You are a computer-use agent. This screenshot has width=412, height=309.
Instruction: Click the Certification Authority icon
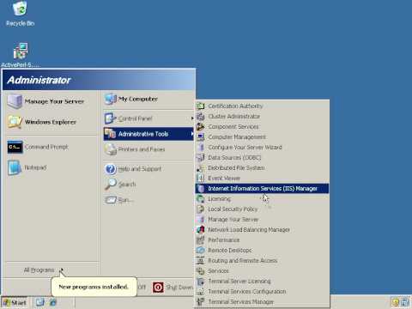201,106
